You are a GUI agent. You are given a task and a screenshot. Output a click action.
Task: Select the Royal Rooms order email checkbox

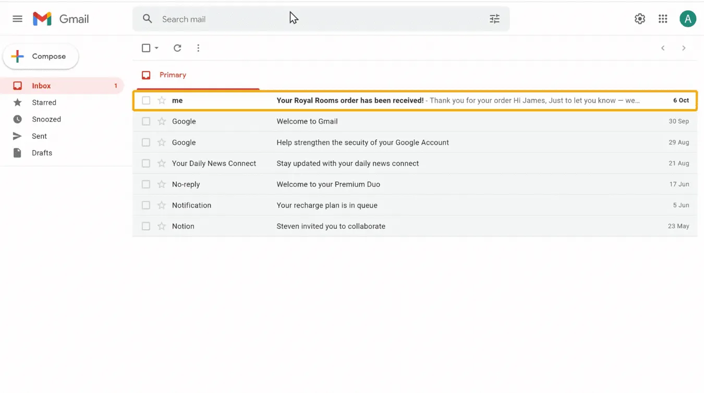(x=146, y=100)
